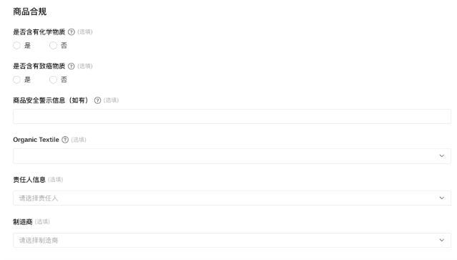457x260 pixels.
Task: Click the 责任人信息 field label
Action: coord(29,180)
